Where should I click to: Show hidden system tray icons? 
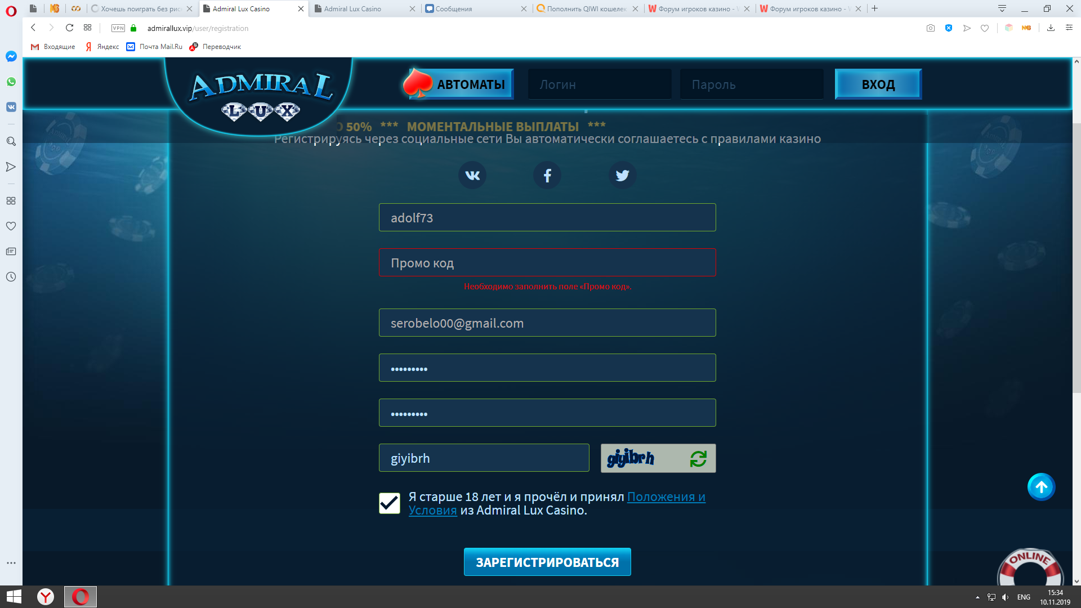pyautogui.click(x=977, y=597)
